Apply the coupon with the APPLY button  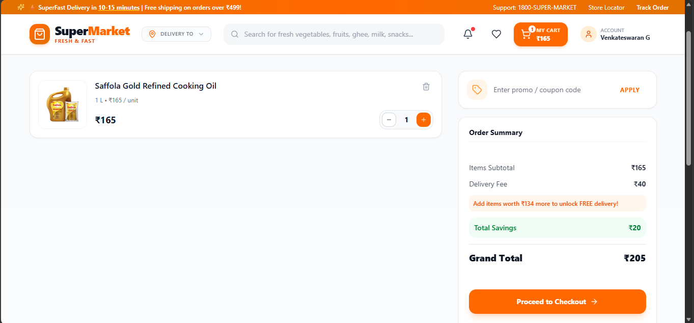coord(630,90)
